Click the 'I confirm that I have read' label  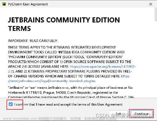[x=68, y=104]
